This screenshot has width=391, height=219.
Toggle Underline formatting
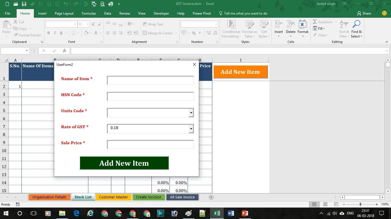point(61,33)
